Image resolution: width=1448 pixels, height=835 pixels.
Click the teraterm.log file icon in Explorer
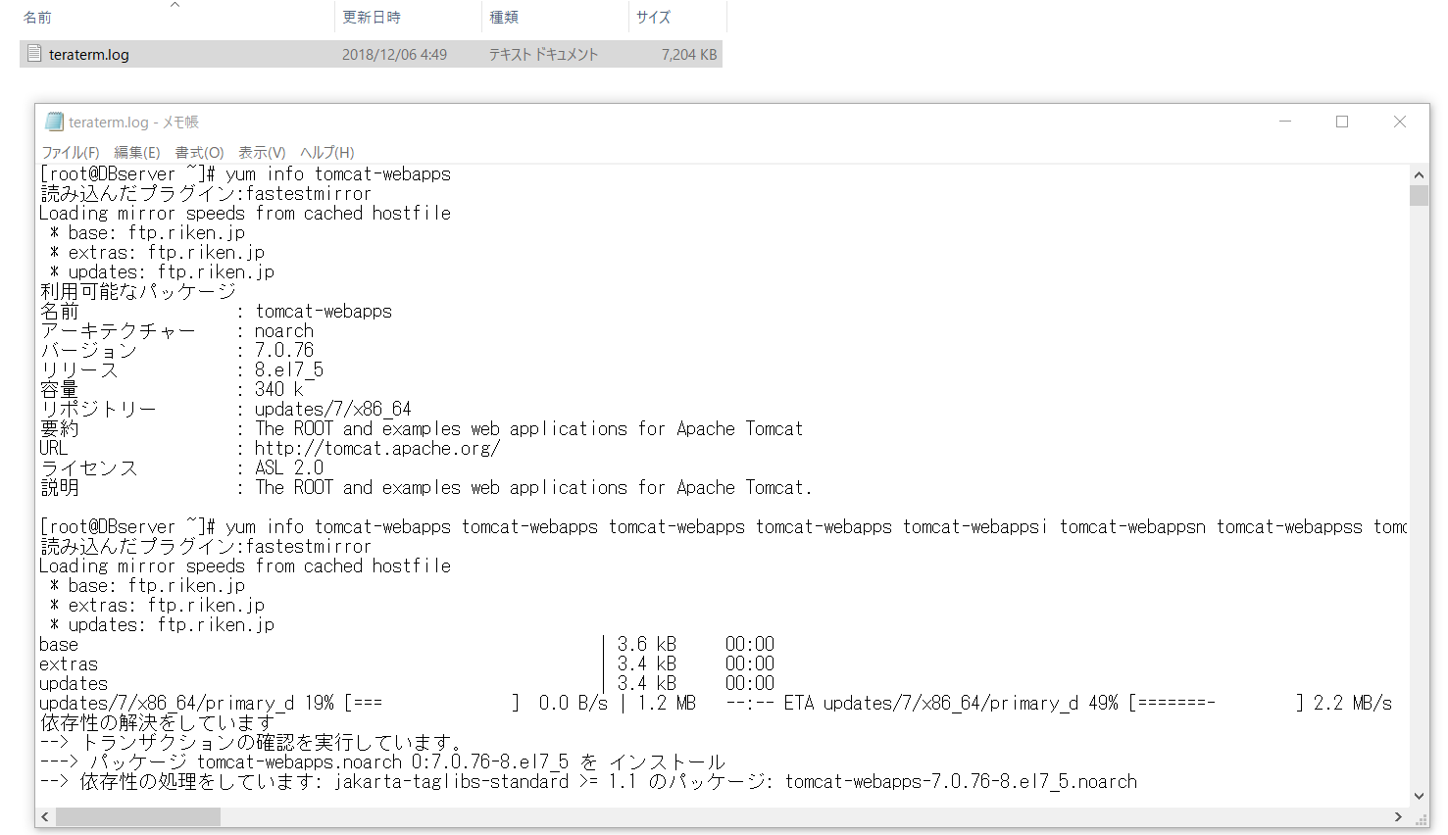pyautogui.click(x=35, y=54)
